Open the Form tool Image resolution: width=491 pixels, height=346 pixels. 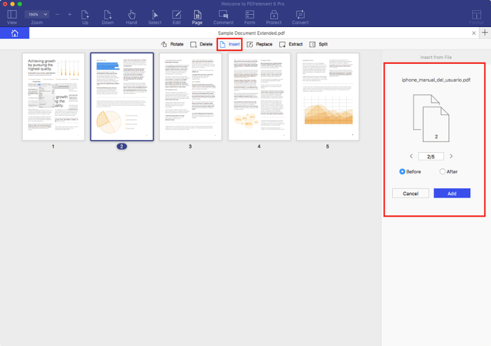(250, 17)
